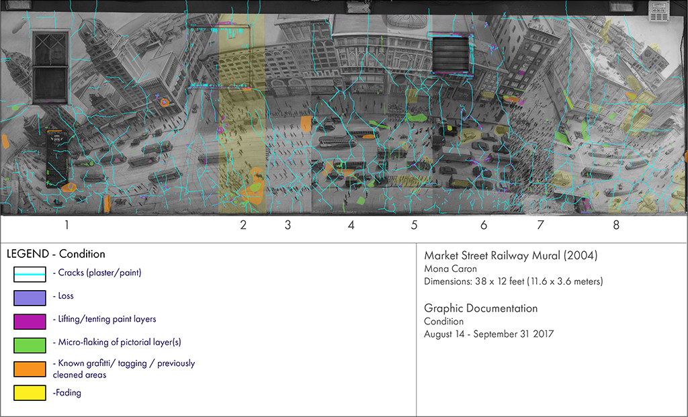Click the Market Street Railway Mural title
Viewport: 688px width, 417px height.
(511, 255)
